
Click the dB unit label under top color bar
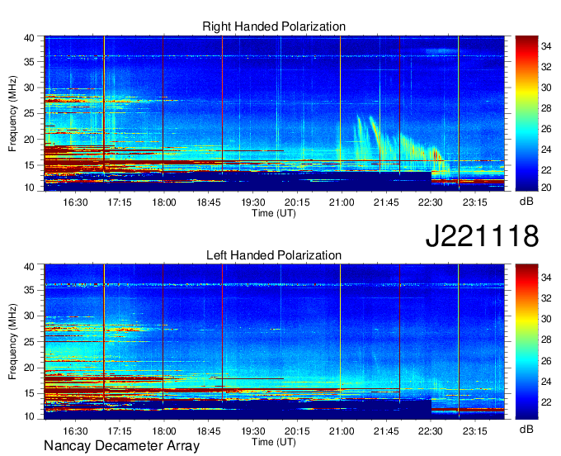tap(526, 202)
